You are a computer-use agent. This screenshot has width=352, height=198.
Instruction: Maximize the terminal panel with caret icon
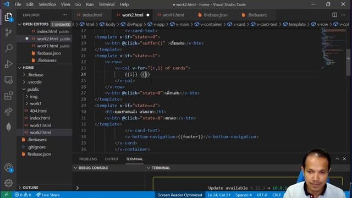(337, 159)
